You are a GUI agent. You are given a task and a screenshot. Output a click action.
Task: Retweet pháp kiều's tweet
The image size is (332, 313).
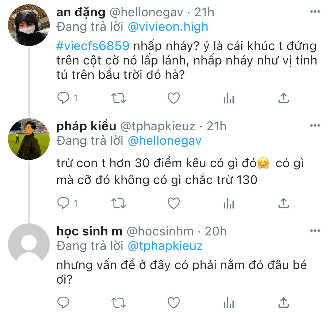[x=118, y=203]
